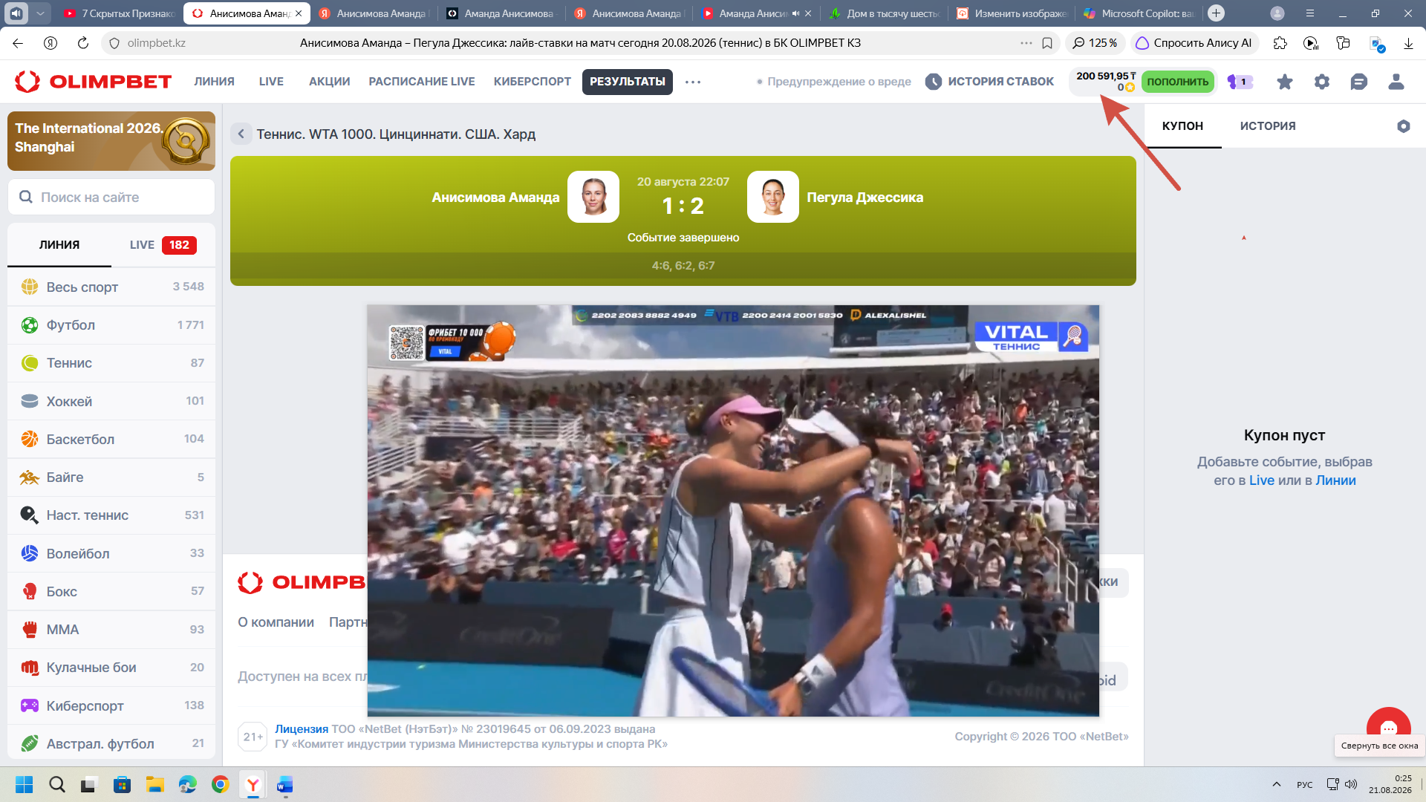Select Киберспорт in the sports sidebar list
This screenshot has width=1426, height=802.
pyautogui.click(x=111, y=705)
